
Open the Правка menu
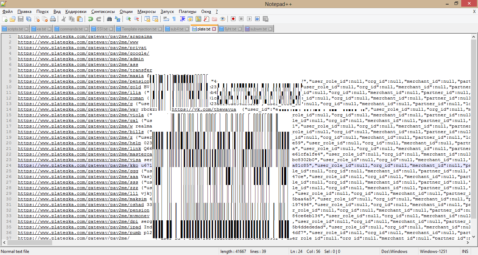24,12
